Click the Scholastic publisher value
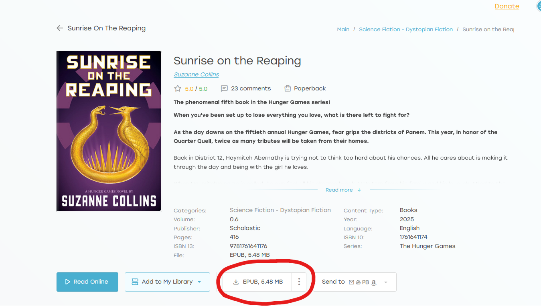The height and width of the screenshot is (306, 541). pyautogui.click(x=245, y=228)
